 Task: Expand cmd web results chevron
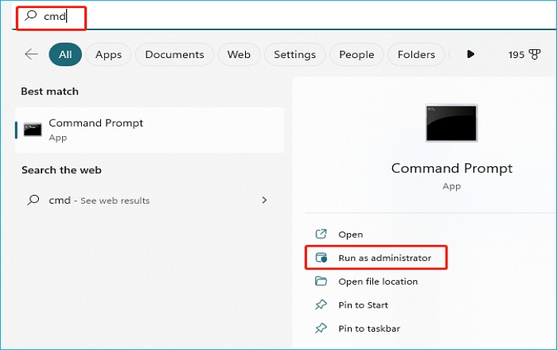pos(264,200)
